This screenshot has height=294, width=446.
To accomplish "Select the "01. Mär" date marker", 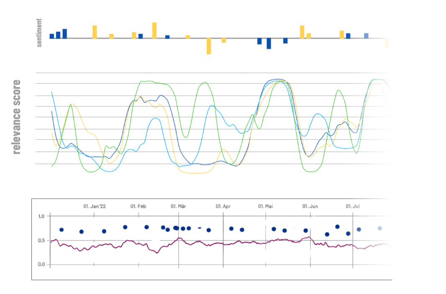I will (x=178, y=206).
